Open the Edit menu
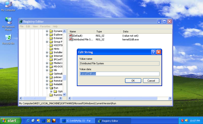 (28, 26)
